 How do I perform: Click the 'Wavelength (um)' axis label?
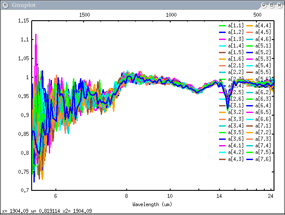(152, 204)
